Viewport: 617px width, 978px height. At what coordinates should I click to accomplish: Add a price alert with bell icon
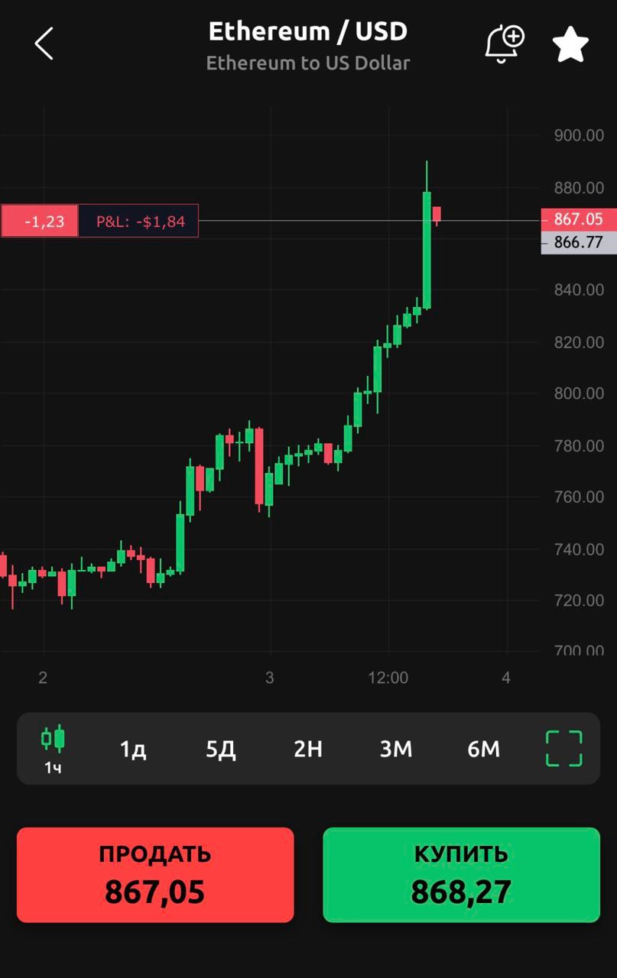coord(505,44)
